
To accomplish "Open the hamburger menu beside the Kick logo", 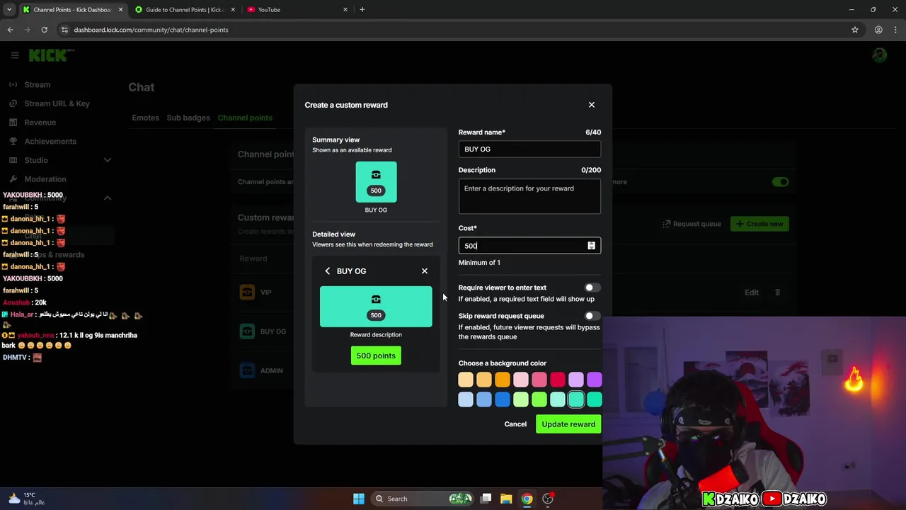I will point(15,55).
